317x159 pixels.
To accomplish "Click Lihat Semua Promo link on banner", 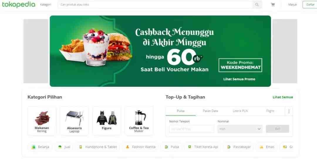I will [x=239, y=79].
